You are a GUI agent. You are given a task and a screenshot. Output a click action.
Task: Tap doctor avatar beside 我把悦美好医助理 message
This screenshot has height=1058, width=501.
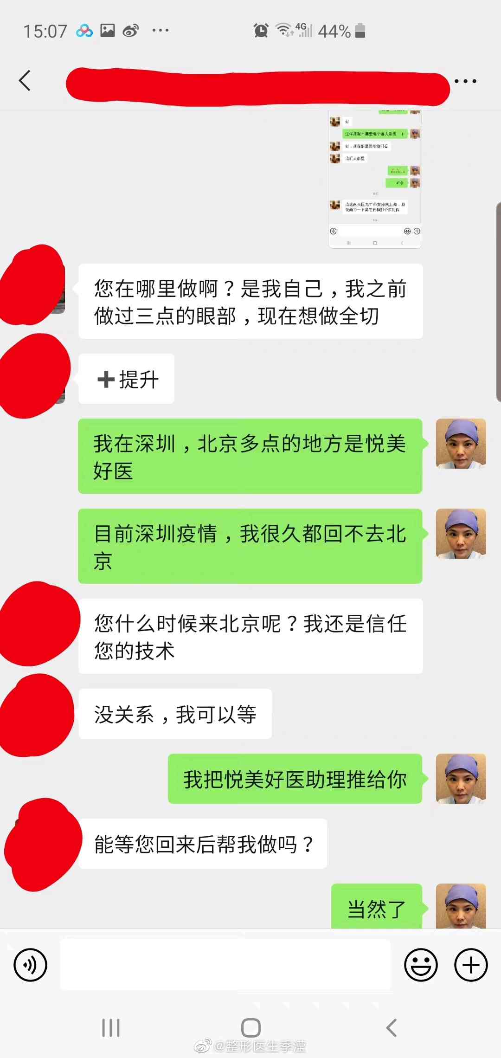tap(461, 779)
